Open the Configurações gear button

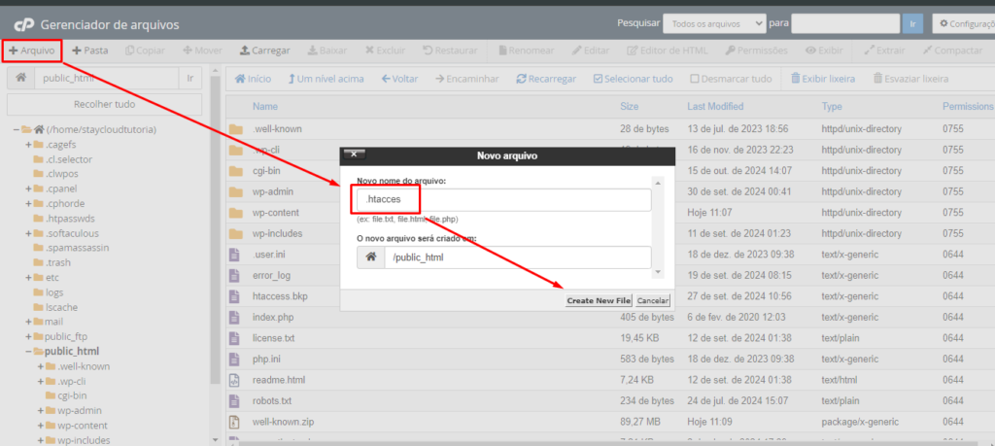963,24
